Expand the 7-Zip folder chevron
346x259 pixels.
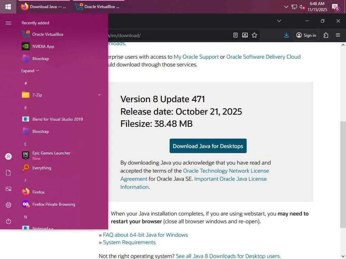99,95
